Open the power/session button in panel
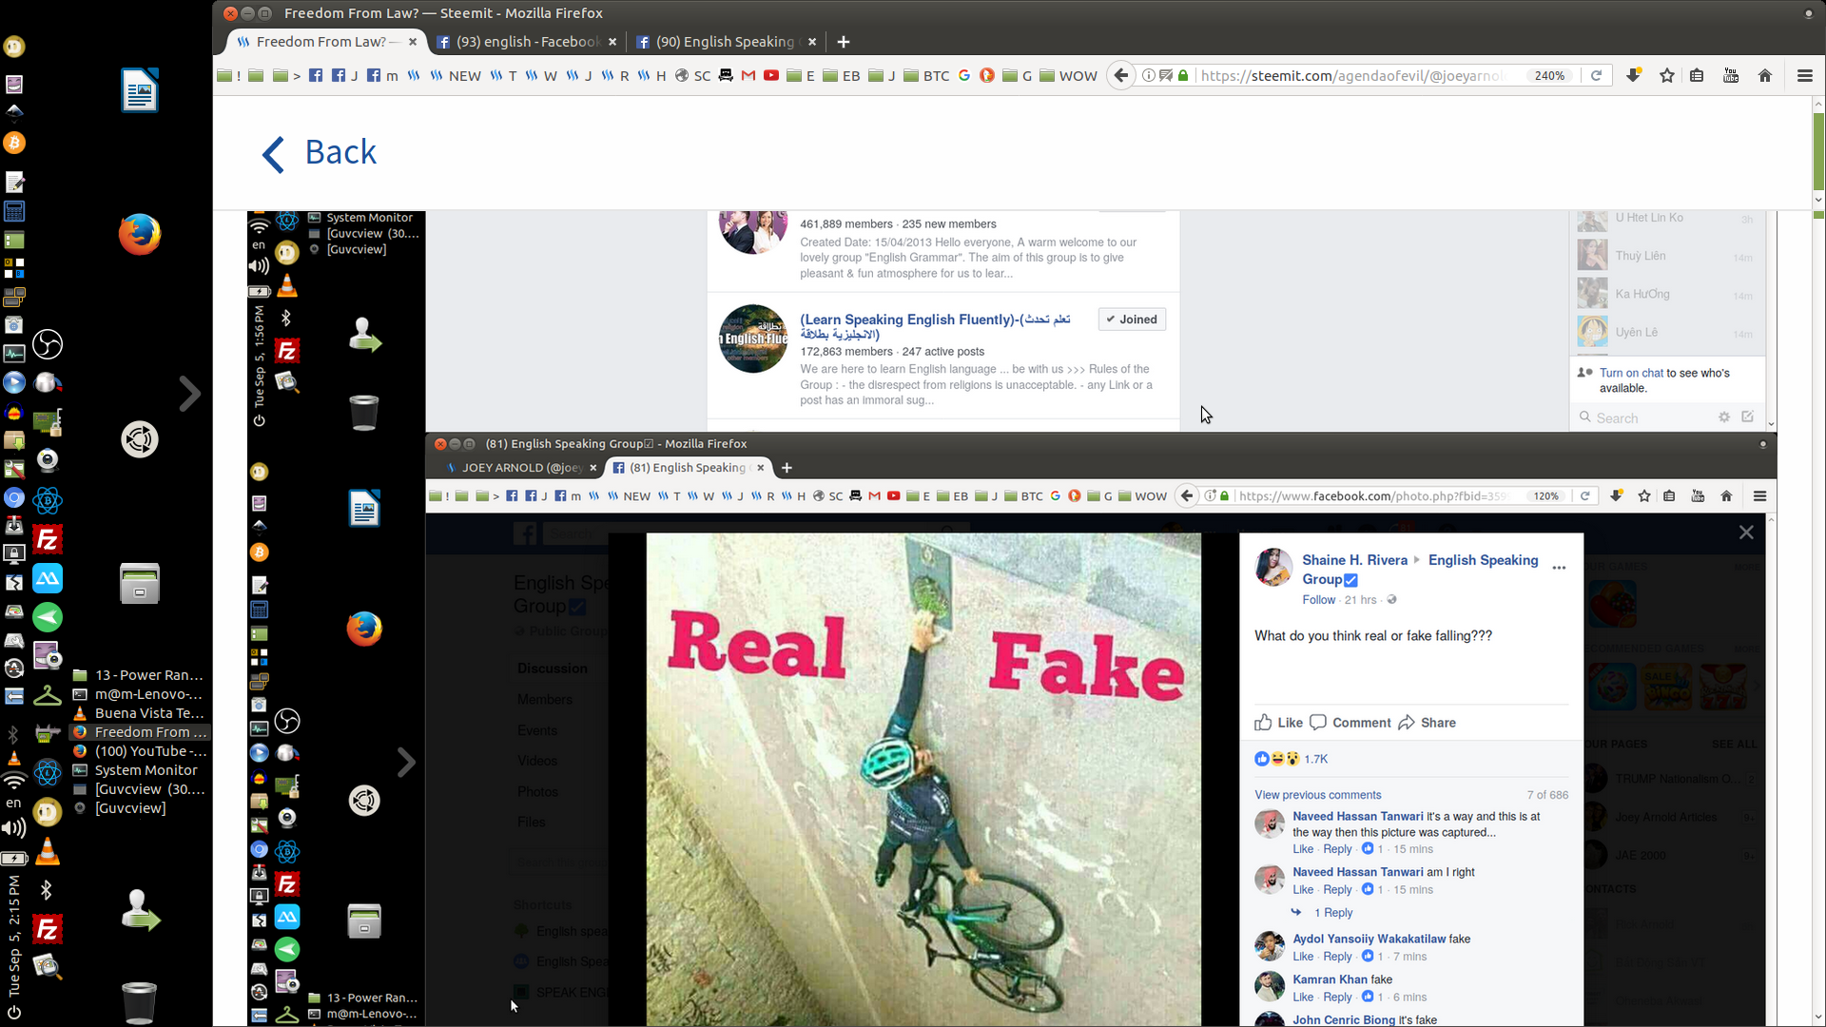 14,1013
